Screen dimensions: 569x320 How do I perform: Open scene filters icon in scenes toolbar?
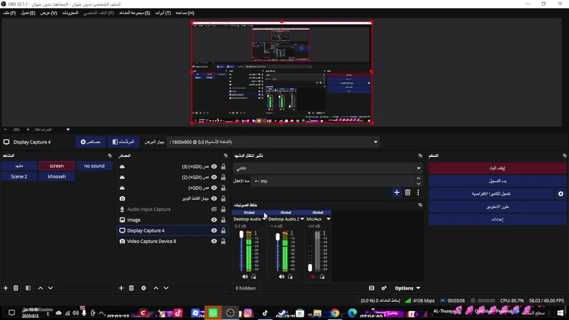pos(28,288)
